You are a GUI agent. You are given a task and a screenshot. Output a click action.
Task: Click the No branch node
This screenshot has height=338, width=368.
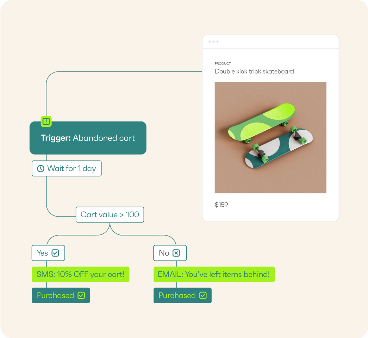point(170,253)
